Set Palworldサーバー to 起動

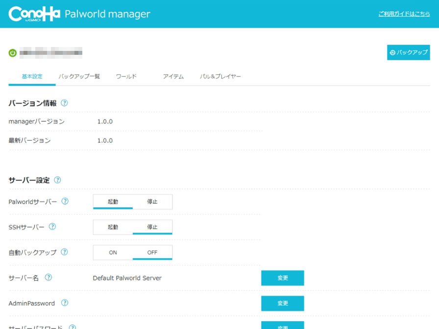(113, 202)
